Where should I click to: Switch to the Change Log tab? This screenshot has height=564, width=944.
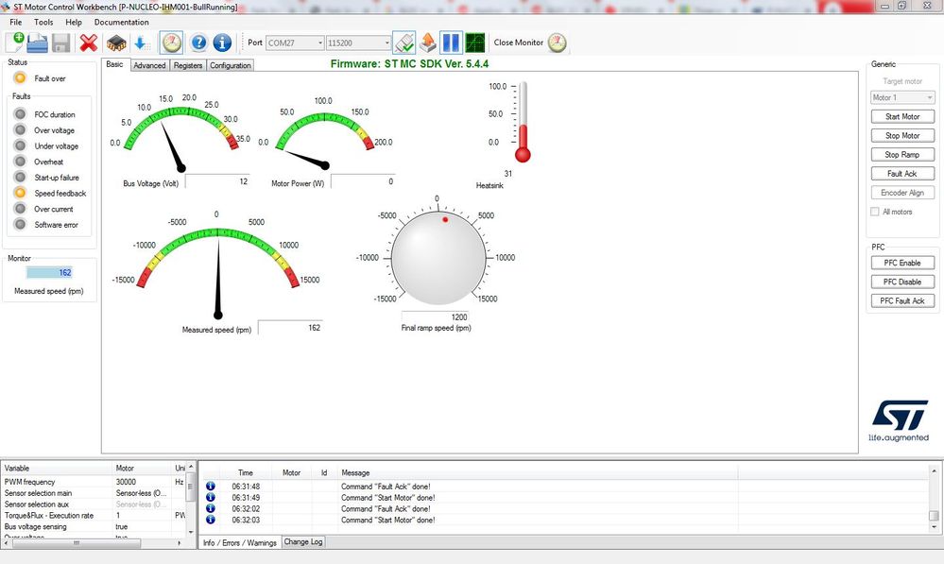(303, 541)
